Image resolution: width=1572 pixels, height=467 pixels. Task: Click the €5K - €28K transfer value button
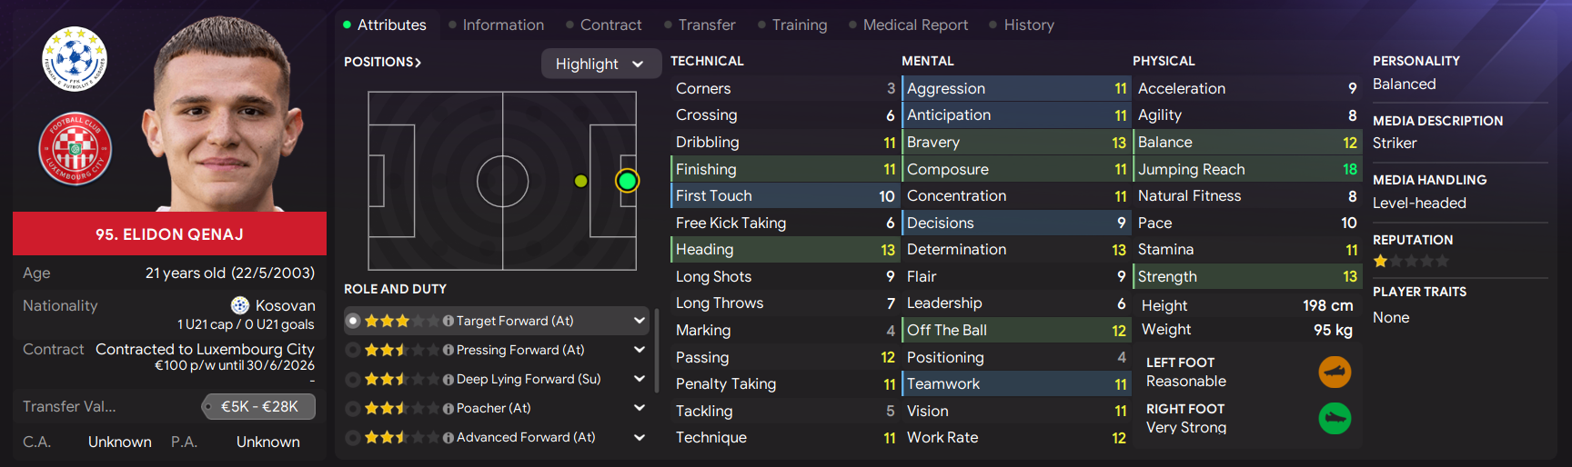(258, 406)
